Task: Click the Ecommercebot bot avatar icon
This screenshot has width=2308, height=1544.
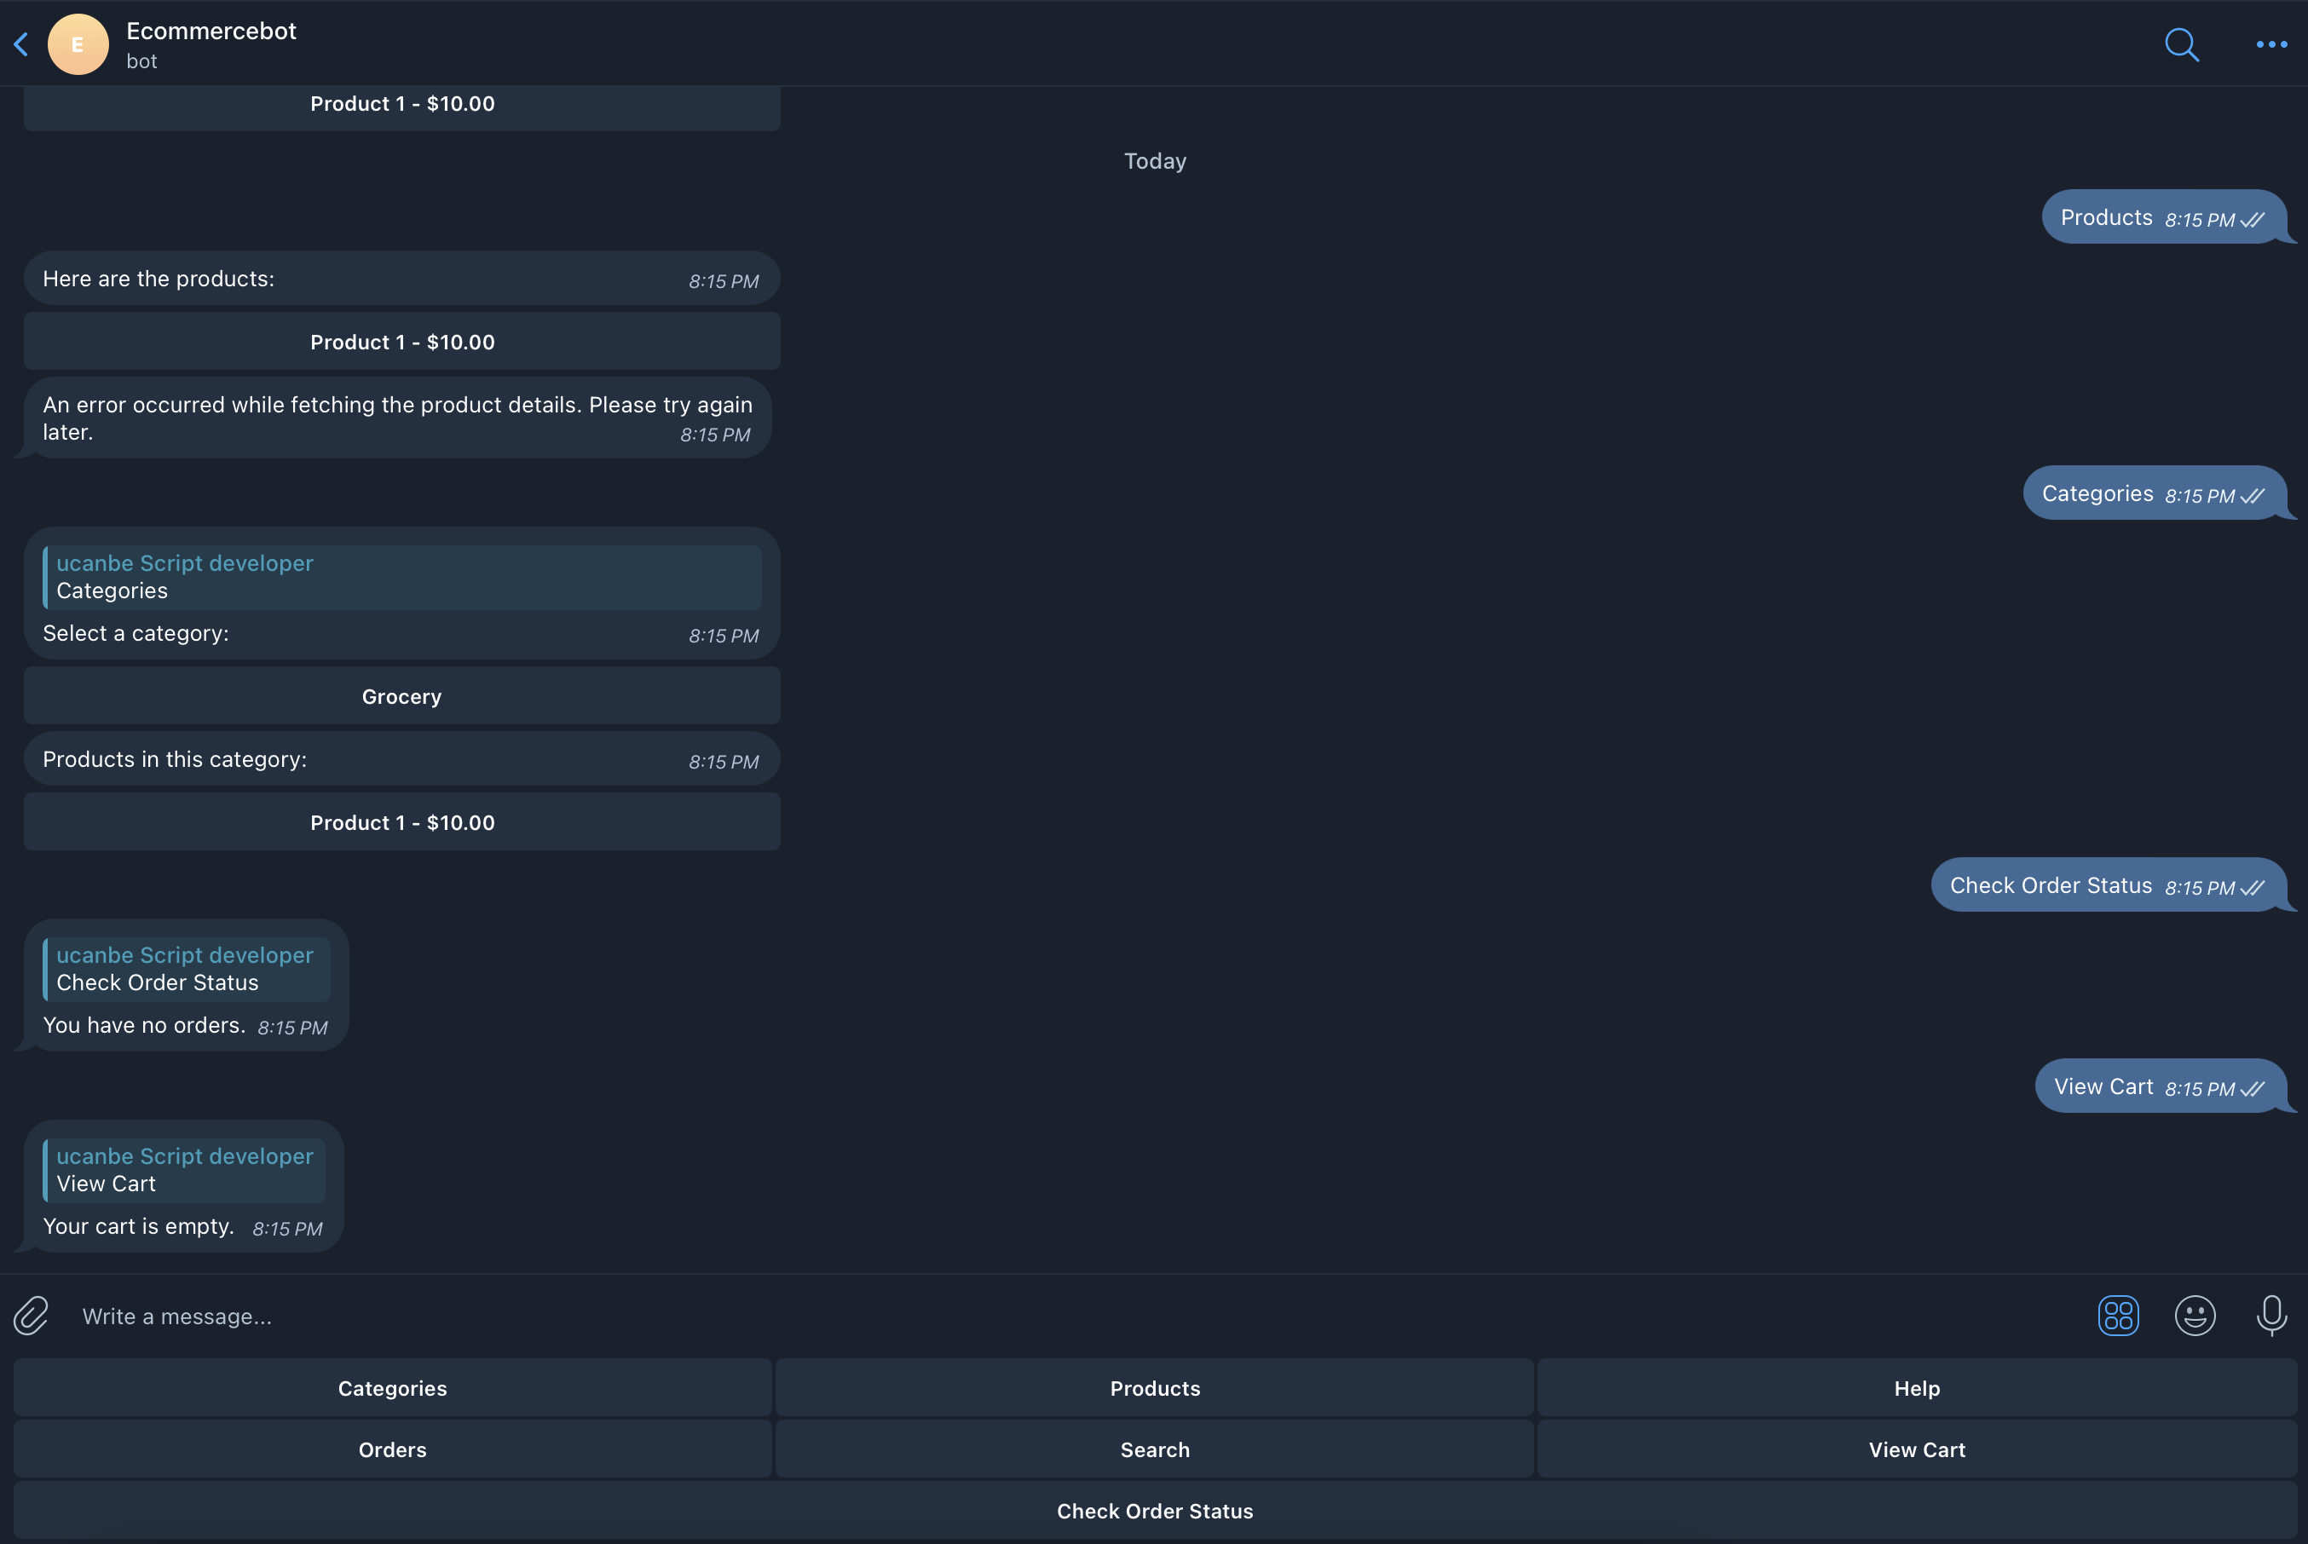Action: point(78,43)
